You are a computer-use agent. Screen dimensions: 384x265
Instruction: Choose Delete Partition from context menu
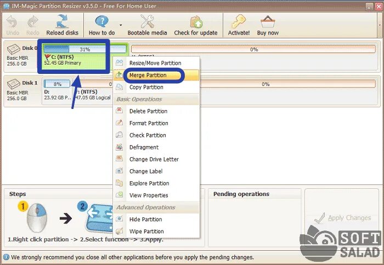click(156, 111)
